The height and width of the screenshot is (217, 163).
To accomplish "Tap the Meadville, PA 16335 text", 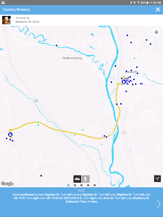I will click(28, 22).
